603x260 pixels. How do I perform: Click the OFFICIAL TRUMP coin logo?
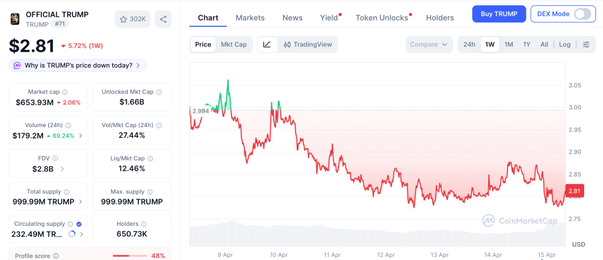coord(15,19)
